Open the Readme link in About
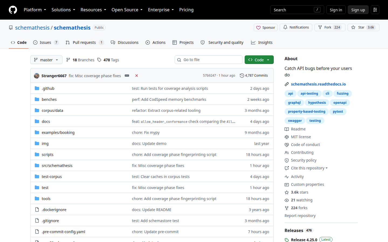388x242 pixels. [x=295, y=129]
